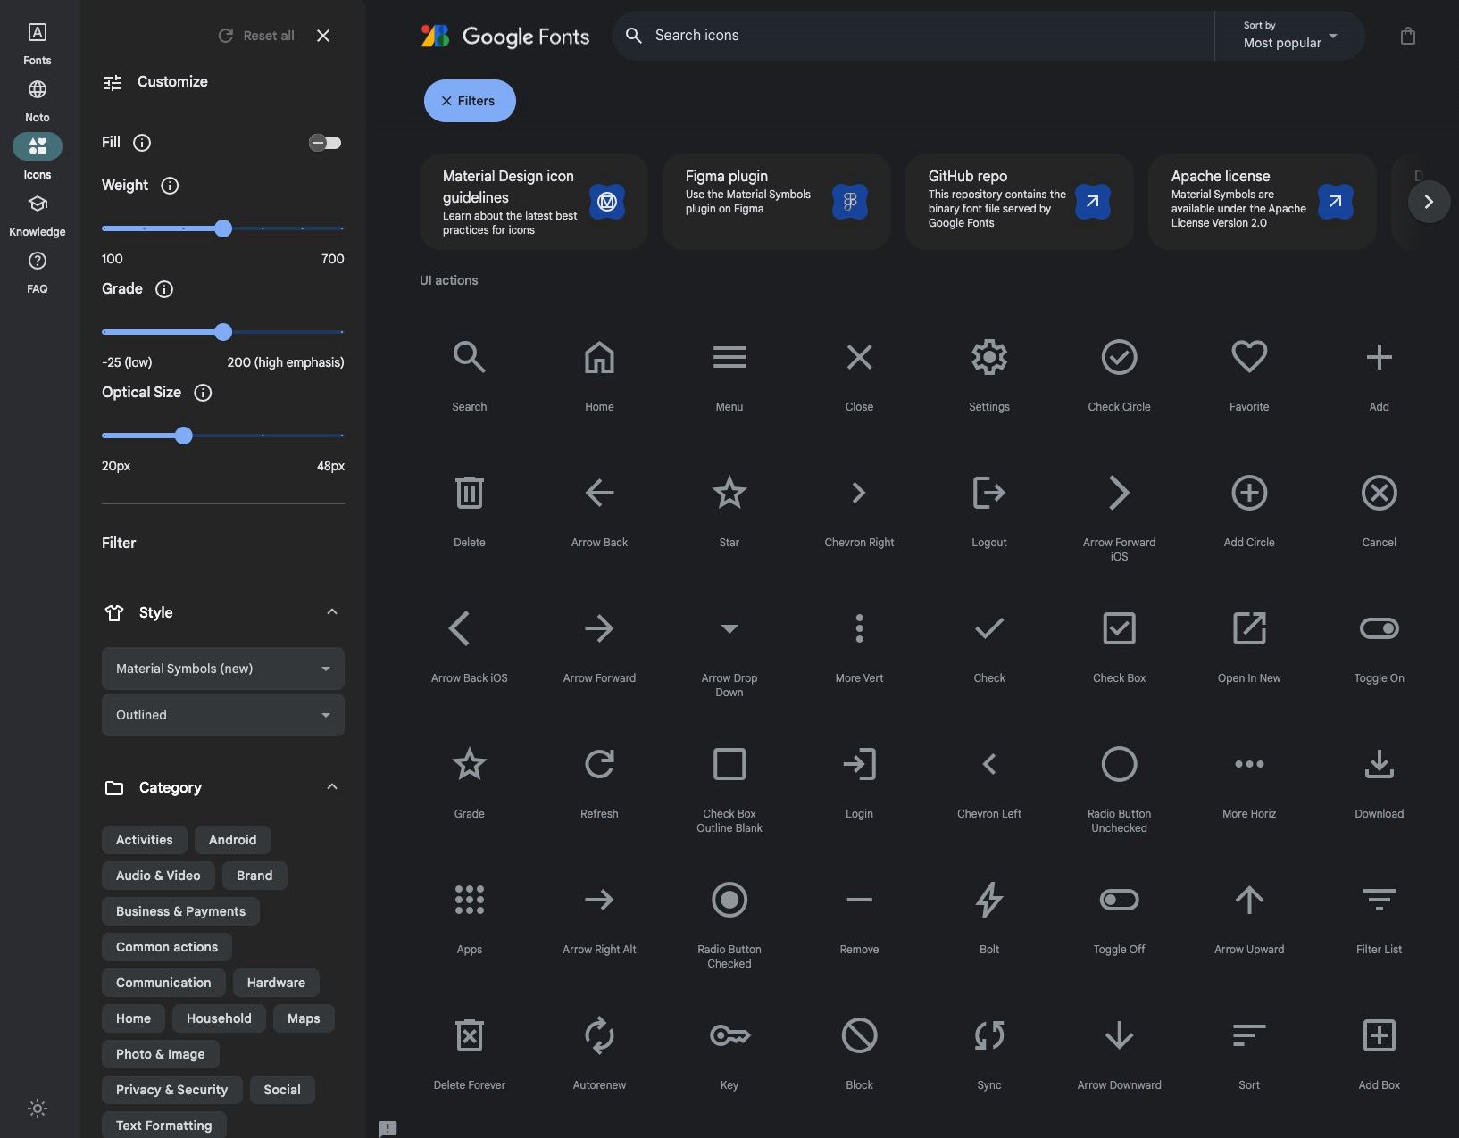Image resolution: width=1459 pixels, height=1138 pixels.
Task: Select the Settings gear icon in grid
Action: click(x=988, y=358)
